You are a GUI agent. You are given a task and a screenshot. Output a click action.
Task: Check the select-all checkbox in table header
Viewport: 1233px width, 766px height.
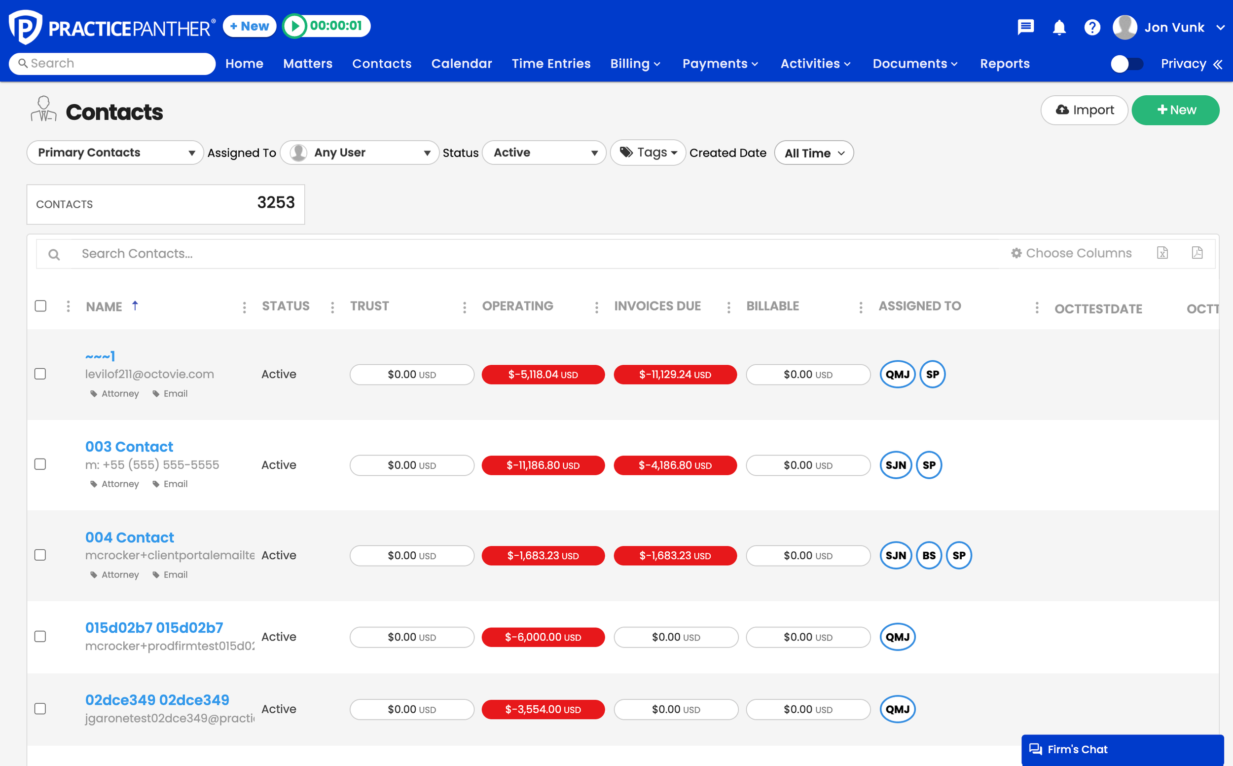tap(40, 306)
